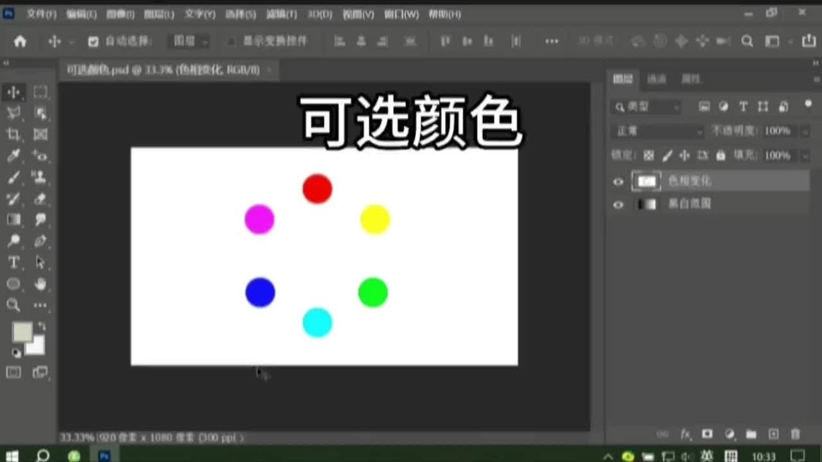
Task: Click the Home button in options bar
Action: pyautogui.click(x=19, y=40)
